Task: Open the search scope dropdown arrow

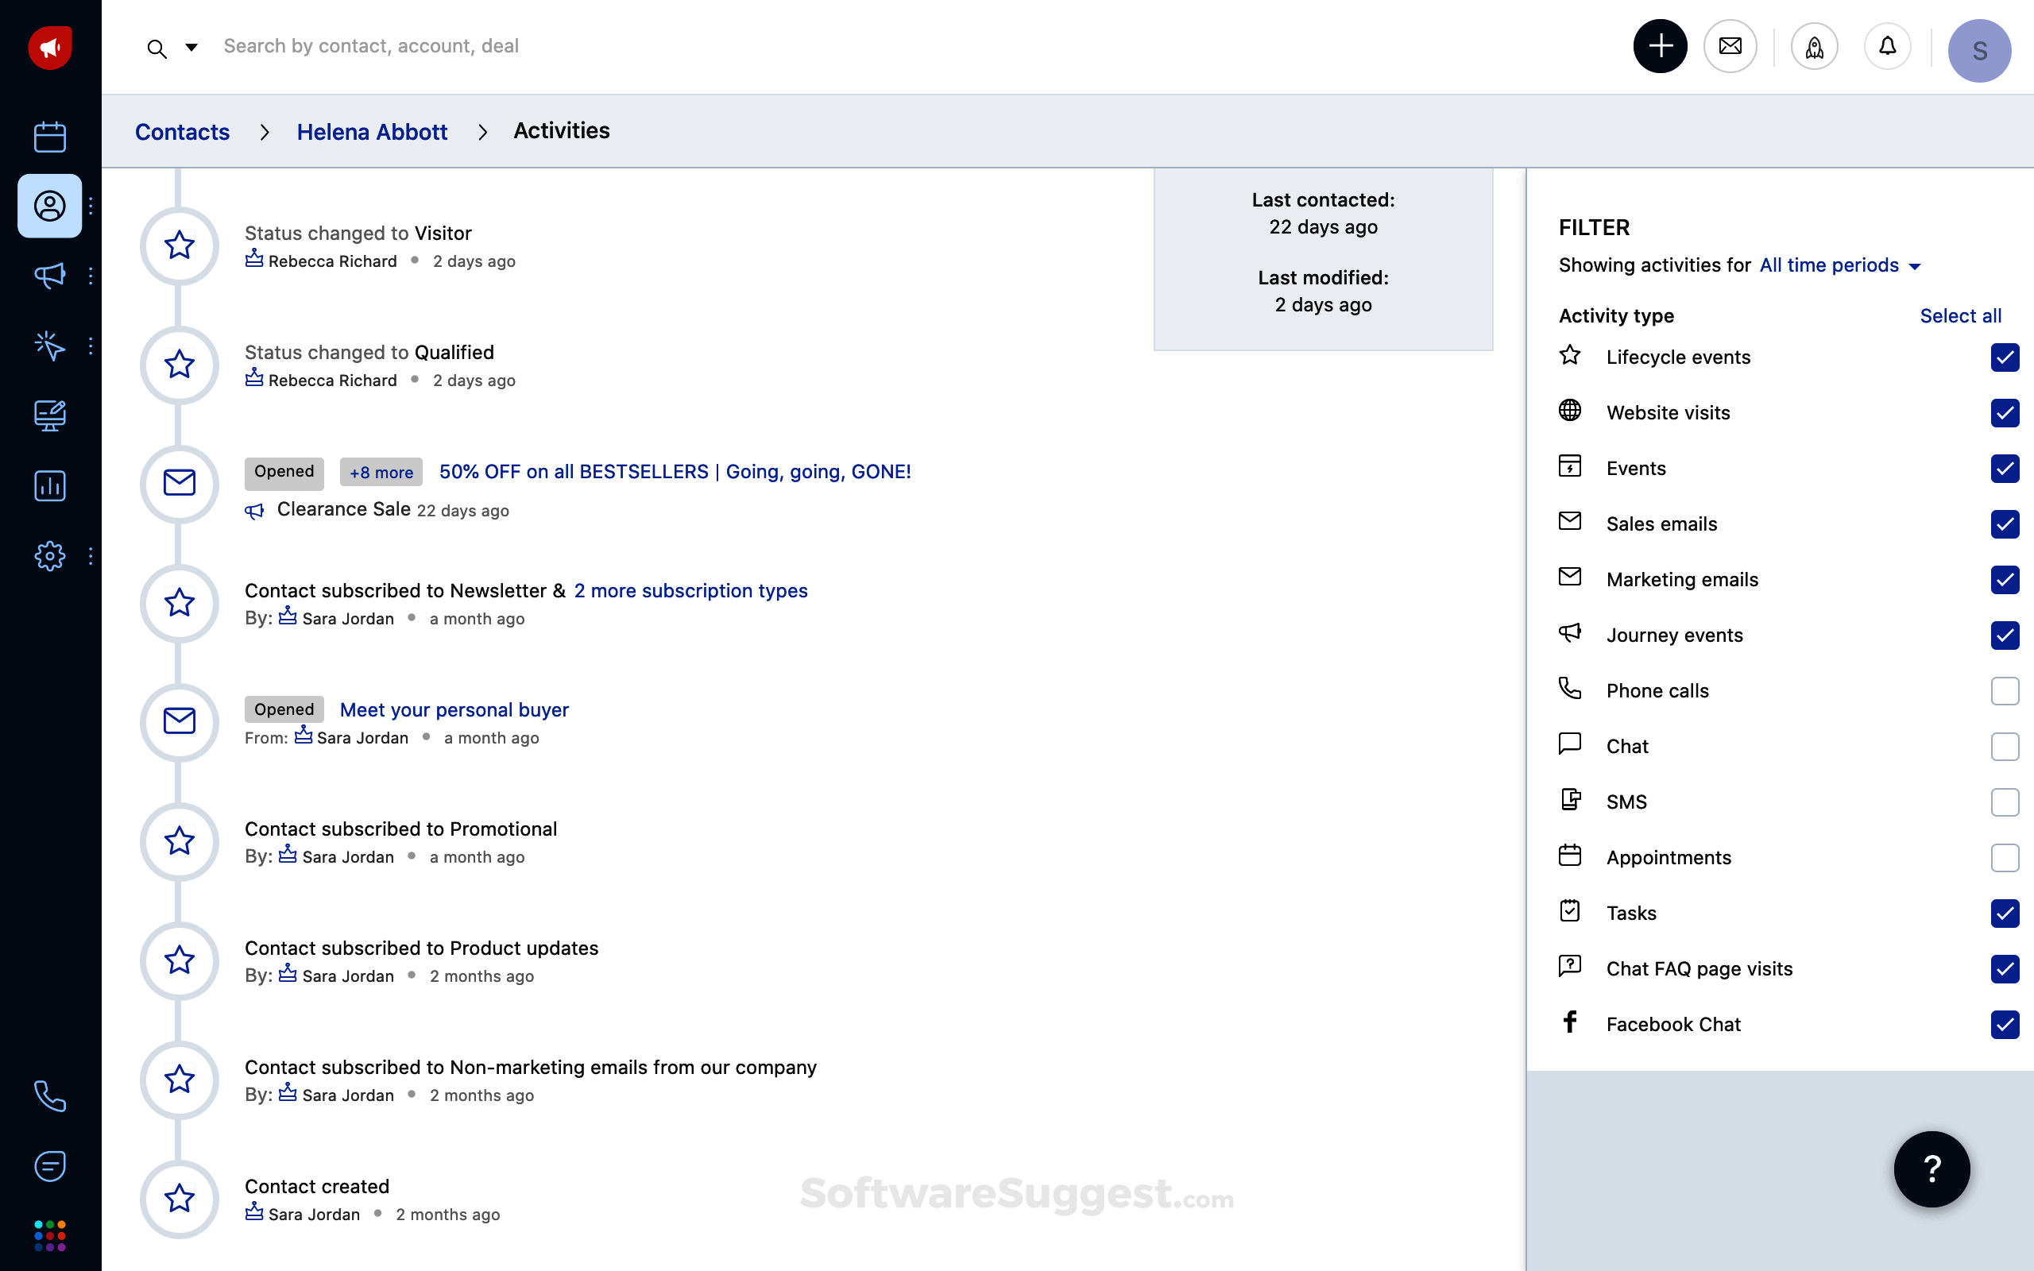Action: tap(191, 47)
